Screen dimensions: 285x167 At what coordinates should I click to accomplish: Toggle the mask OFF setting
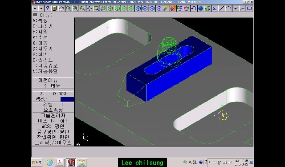53,121
